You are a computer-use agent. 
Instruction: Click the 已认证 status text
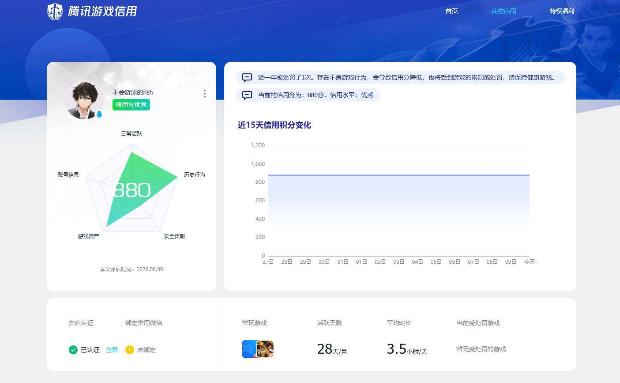pos(90,350)
